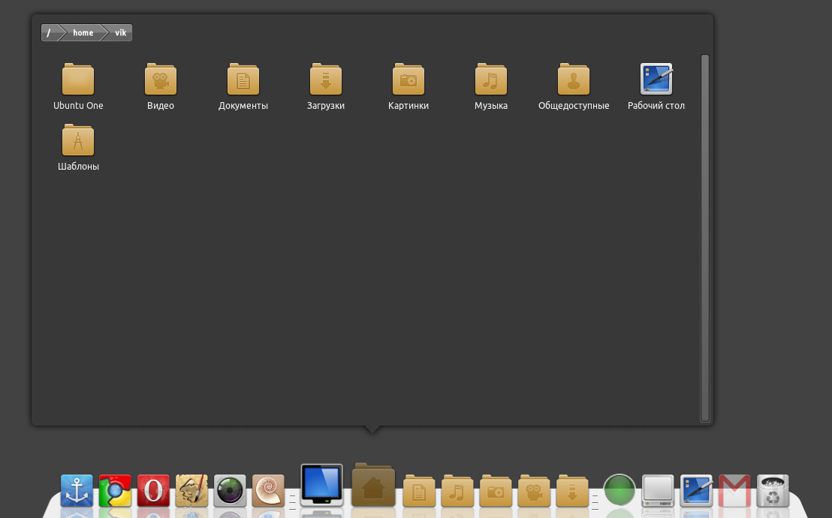Click the show desktop icon in dock
Viewport: 832px width, 518px height.
(696, 490)
